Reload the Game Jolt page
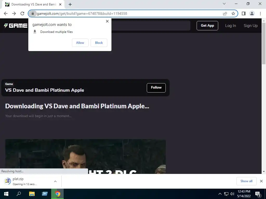Image resolution: width=266 pixels, height=199 pixels. pos(22,13)
